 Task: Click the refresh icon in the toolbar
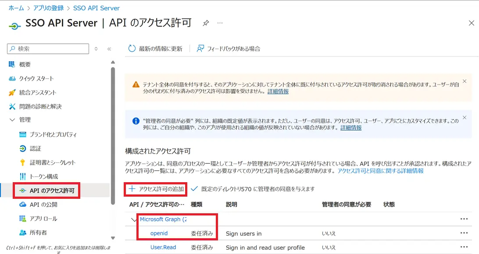tap(132, 49)
